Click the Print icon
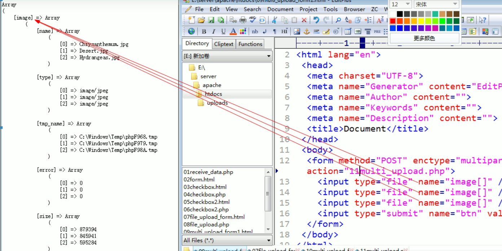This screenshot has width=502, height=251. (x=243, y=20)
